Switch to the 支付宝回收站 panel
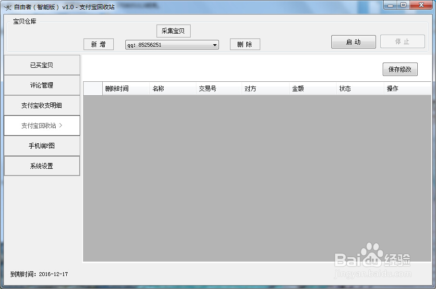This screenshot has height=289, width=436. point(42,126)
